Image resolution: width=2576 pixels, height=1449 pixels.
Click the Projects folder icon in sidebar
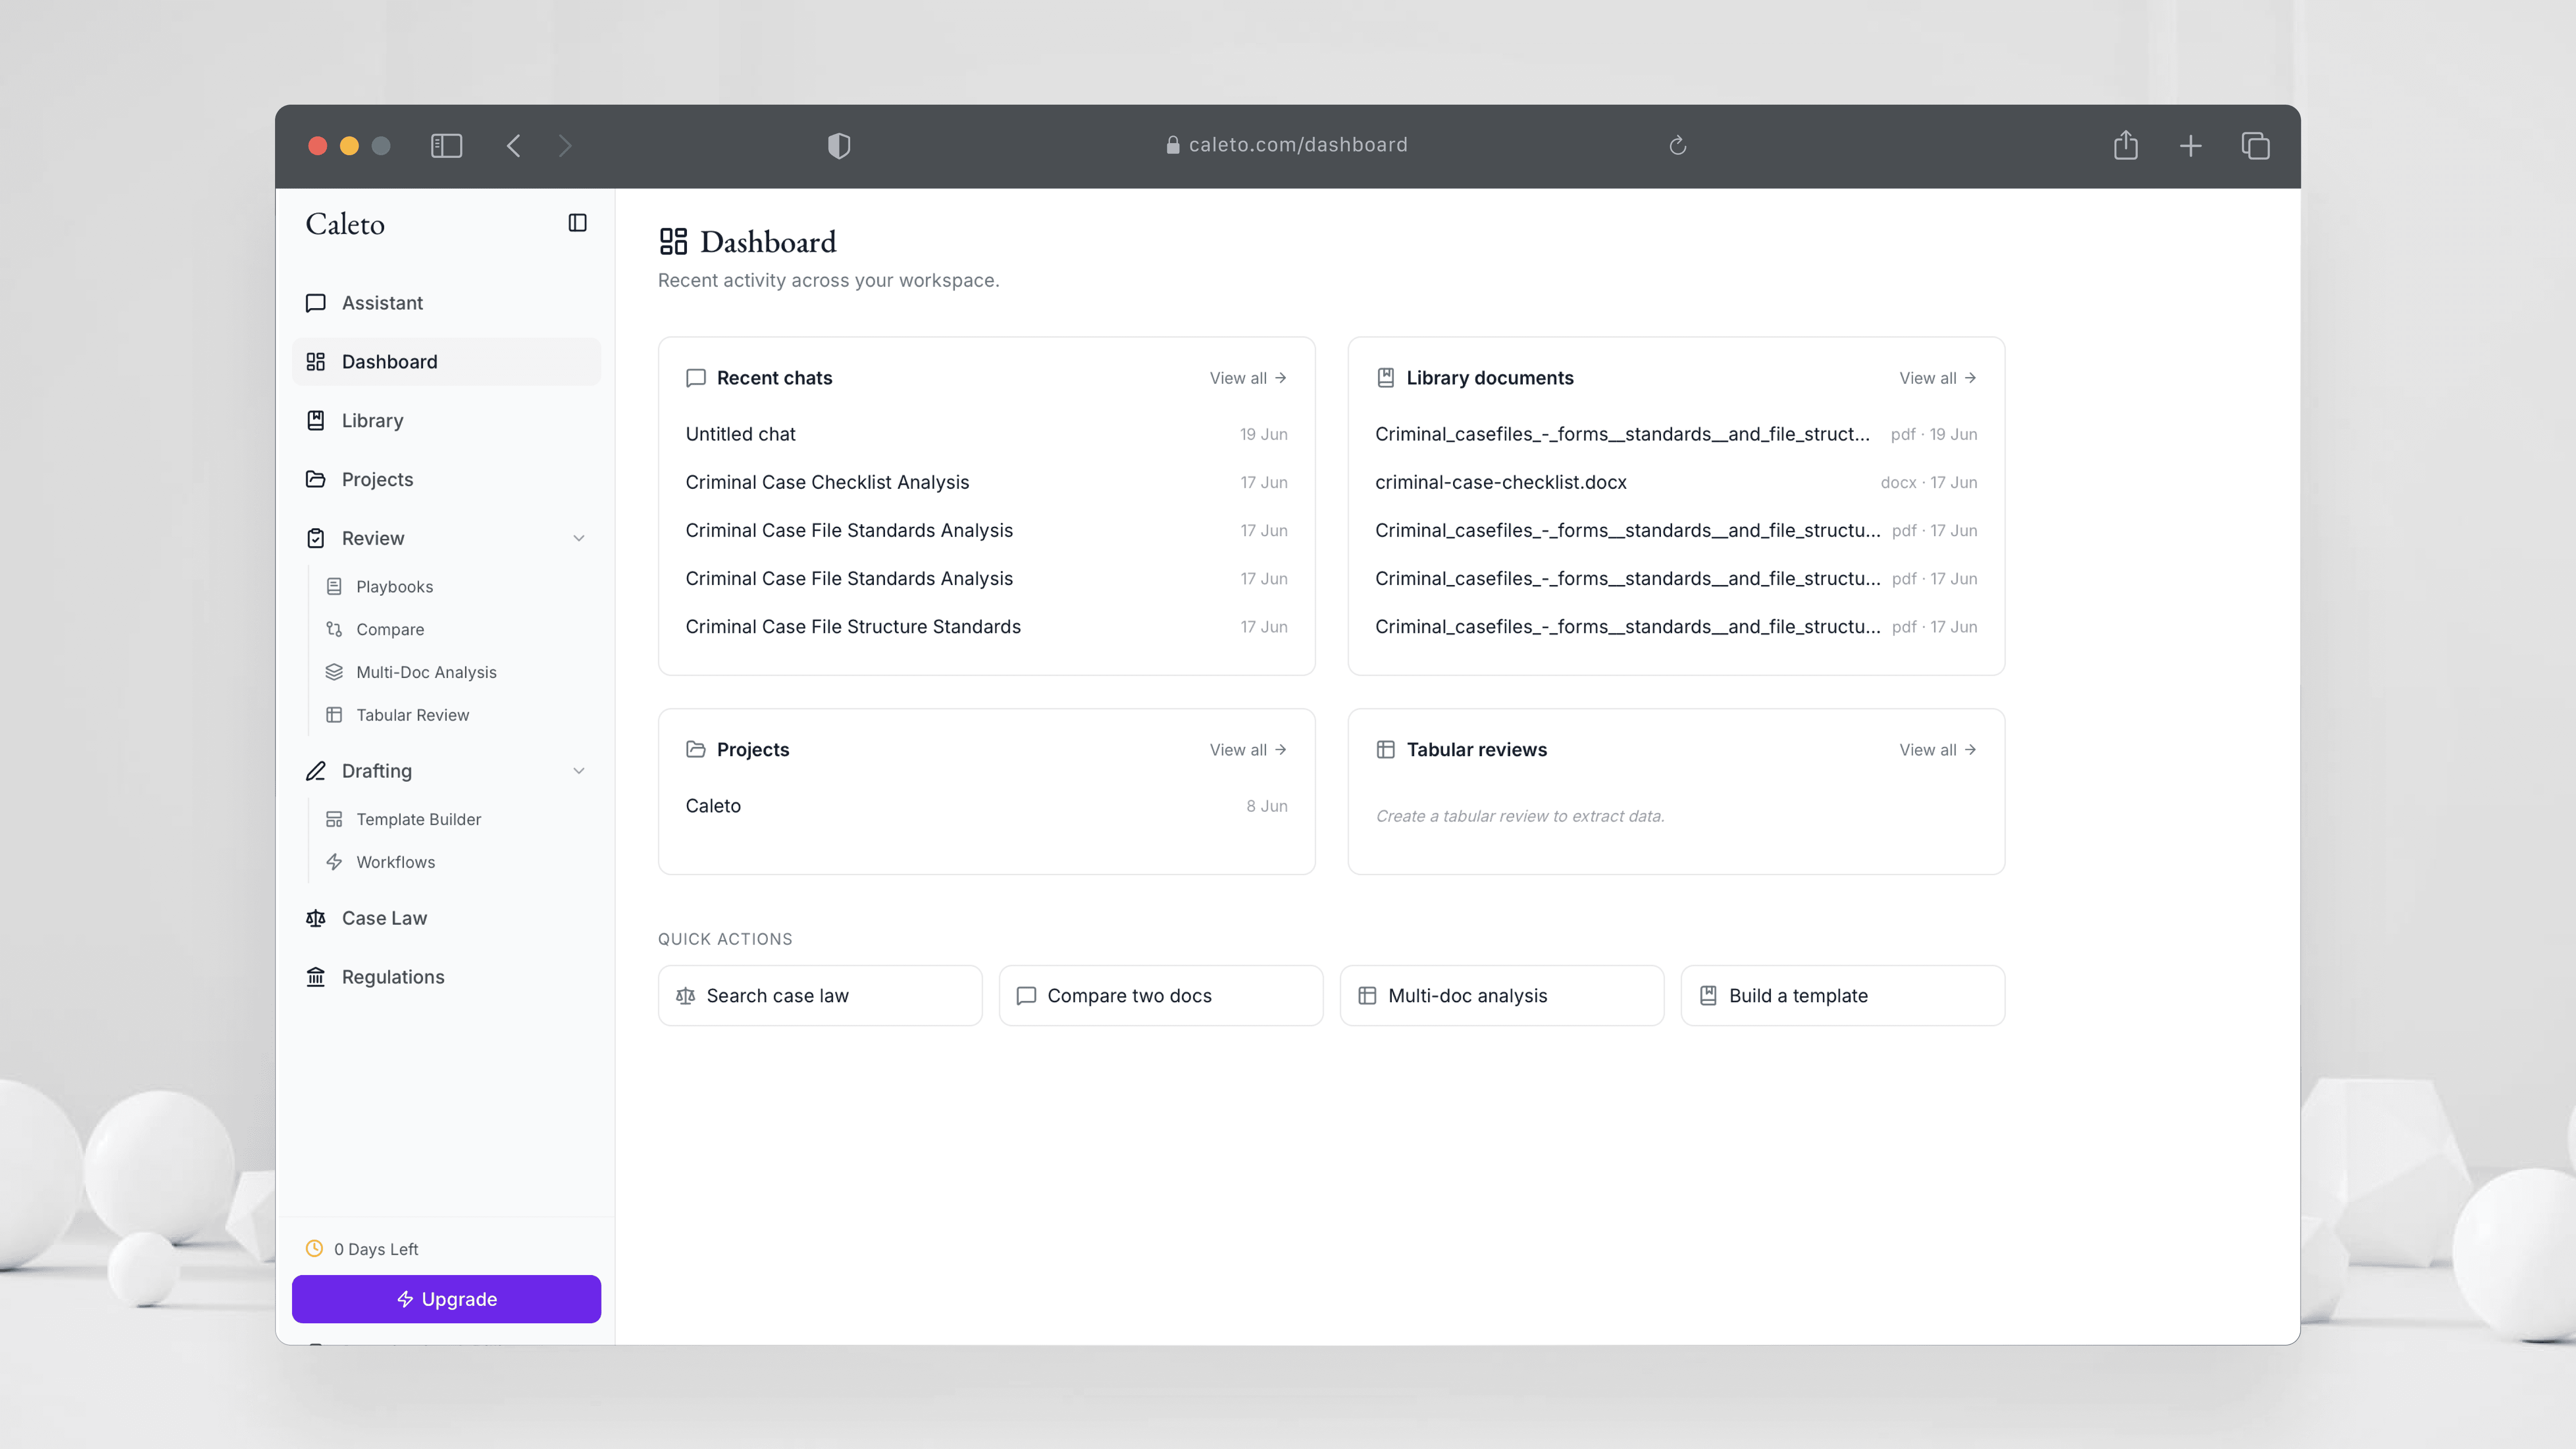click(316, 479)
